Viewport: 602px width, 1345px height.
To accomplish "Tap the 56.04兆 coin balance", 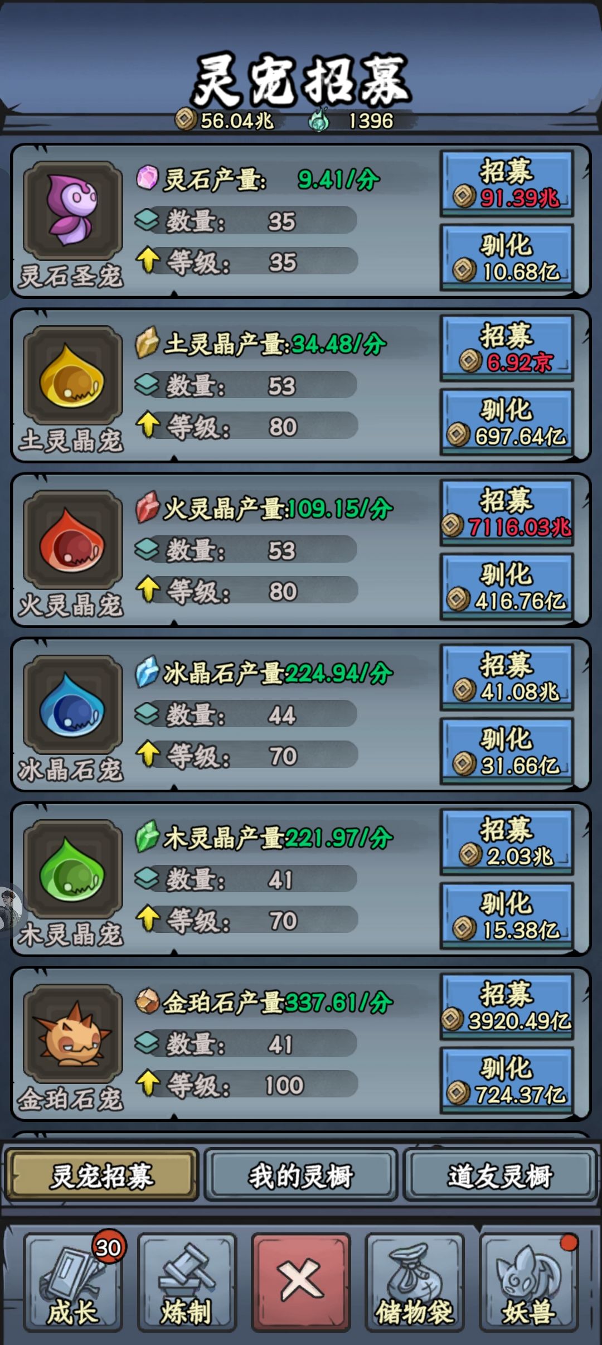I will point(225,120).
